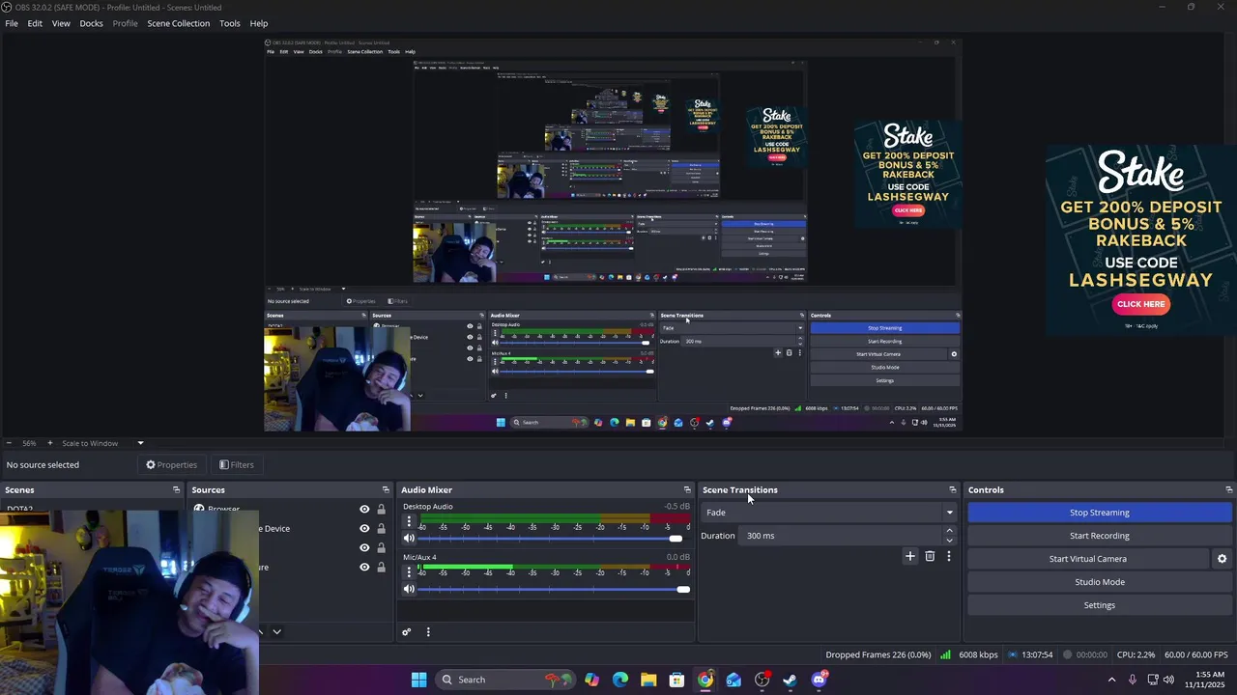Image resolution: width=1237 pixels, height=695 pixels.
Task: Open the Docks menu
Action: [x=91, y=23]
